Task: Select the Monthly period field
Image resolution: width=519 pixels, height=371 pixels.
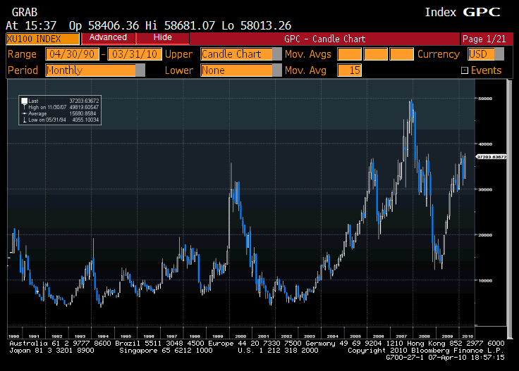Action: (x=91, y=70)
